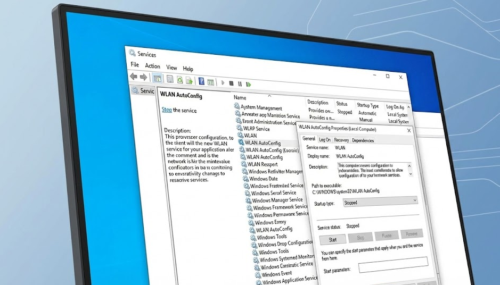Toggle the action pane toolbar icon
The width and height of the screenshot is (500, 285).
210,82
